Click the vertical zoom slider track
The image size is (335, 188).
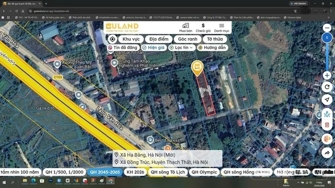pos(327,57)
